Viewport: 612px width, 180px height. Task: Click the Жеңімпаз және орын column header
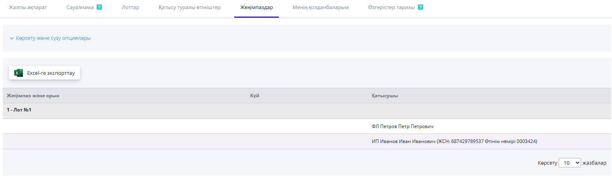(33, 96)
